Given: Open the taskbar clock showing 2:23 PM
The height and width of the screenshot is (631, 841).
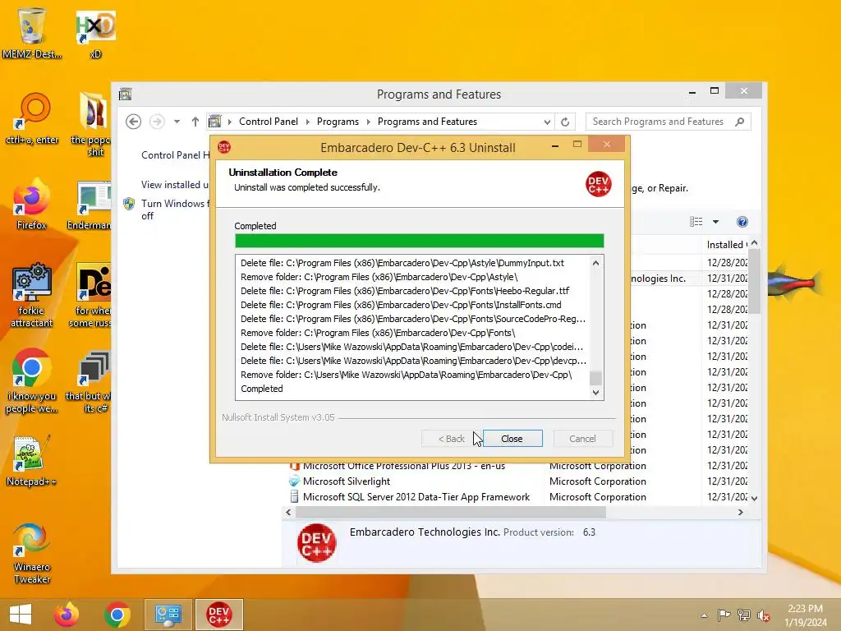Looking at the screenshot, I should click(x=805, y=615).
